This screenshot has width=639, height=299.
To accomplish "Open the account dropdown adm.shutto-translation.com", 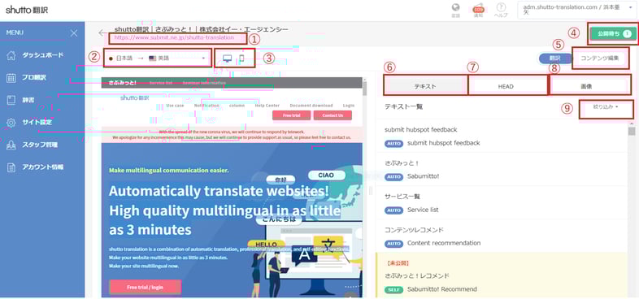I will [576, 11].
